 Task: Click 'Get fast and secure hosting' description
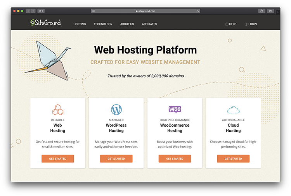tap(58, 144)
